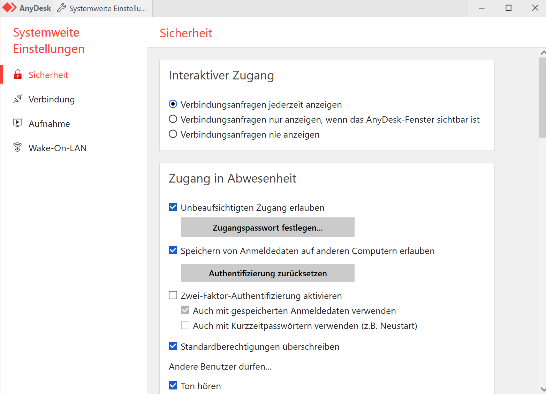Click the Verbindung plug icon
546x394 pixels.
point(18,99)
